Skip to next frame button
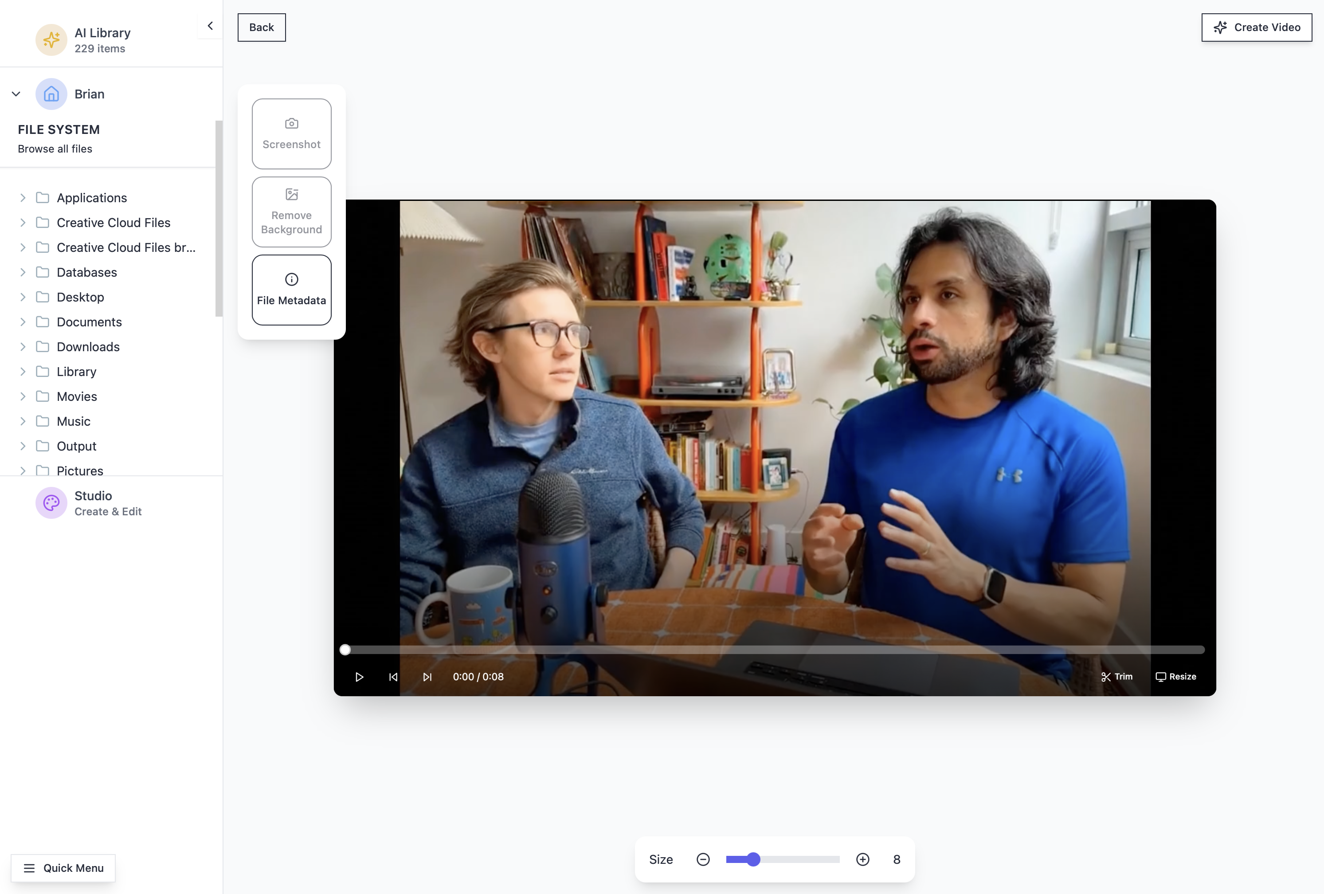Screen dimensions: 1324x894 tap(427, 677)
